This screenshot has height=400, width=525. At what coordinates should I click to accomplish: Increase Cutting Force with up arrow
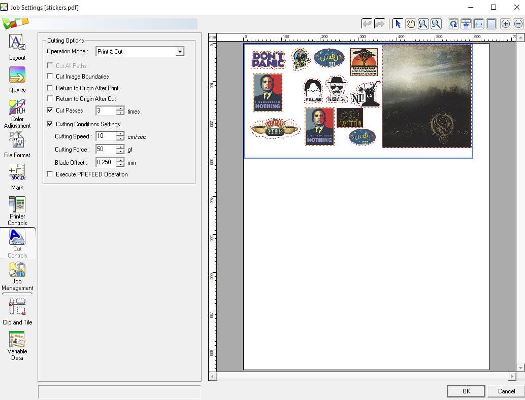tap(120, 147)
